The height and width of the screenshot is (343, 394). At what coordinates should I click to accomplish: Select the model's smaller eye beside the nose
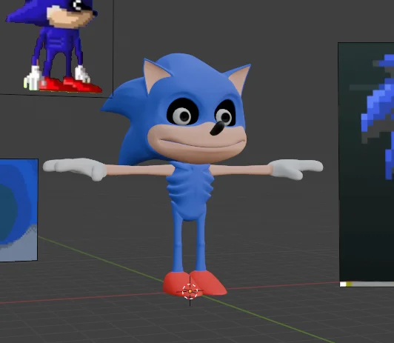click(x=225, y=113)
